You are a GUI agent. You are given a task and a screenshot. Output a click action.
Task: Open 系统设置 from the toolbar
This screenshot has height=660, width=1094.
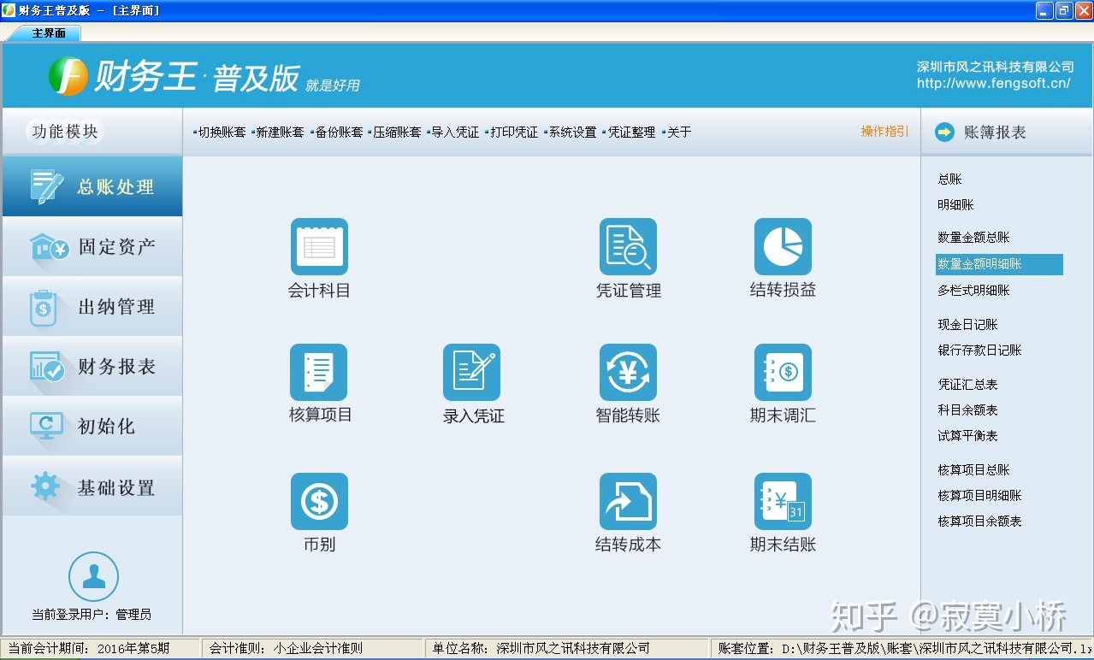click(571, 133)
